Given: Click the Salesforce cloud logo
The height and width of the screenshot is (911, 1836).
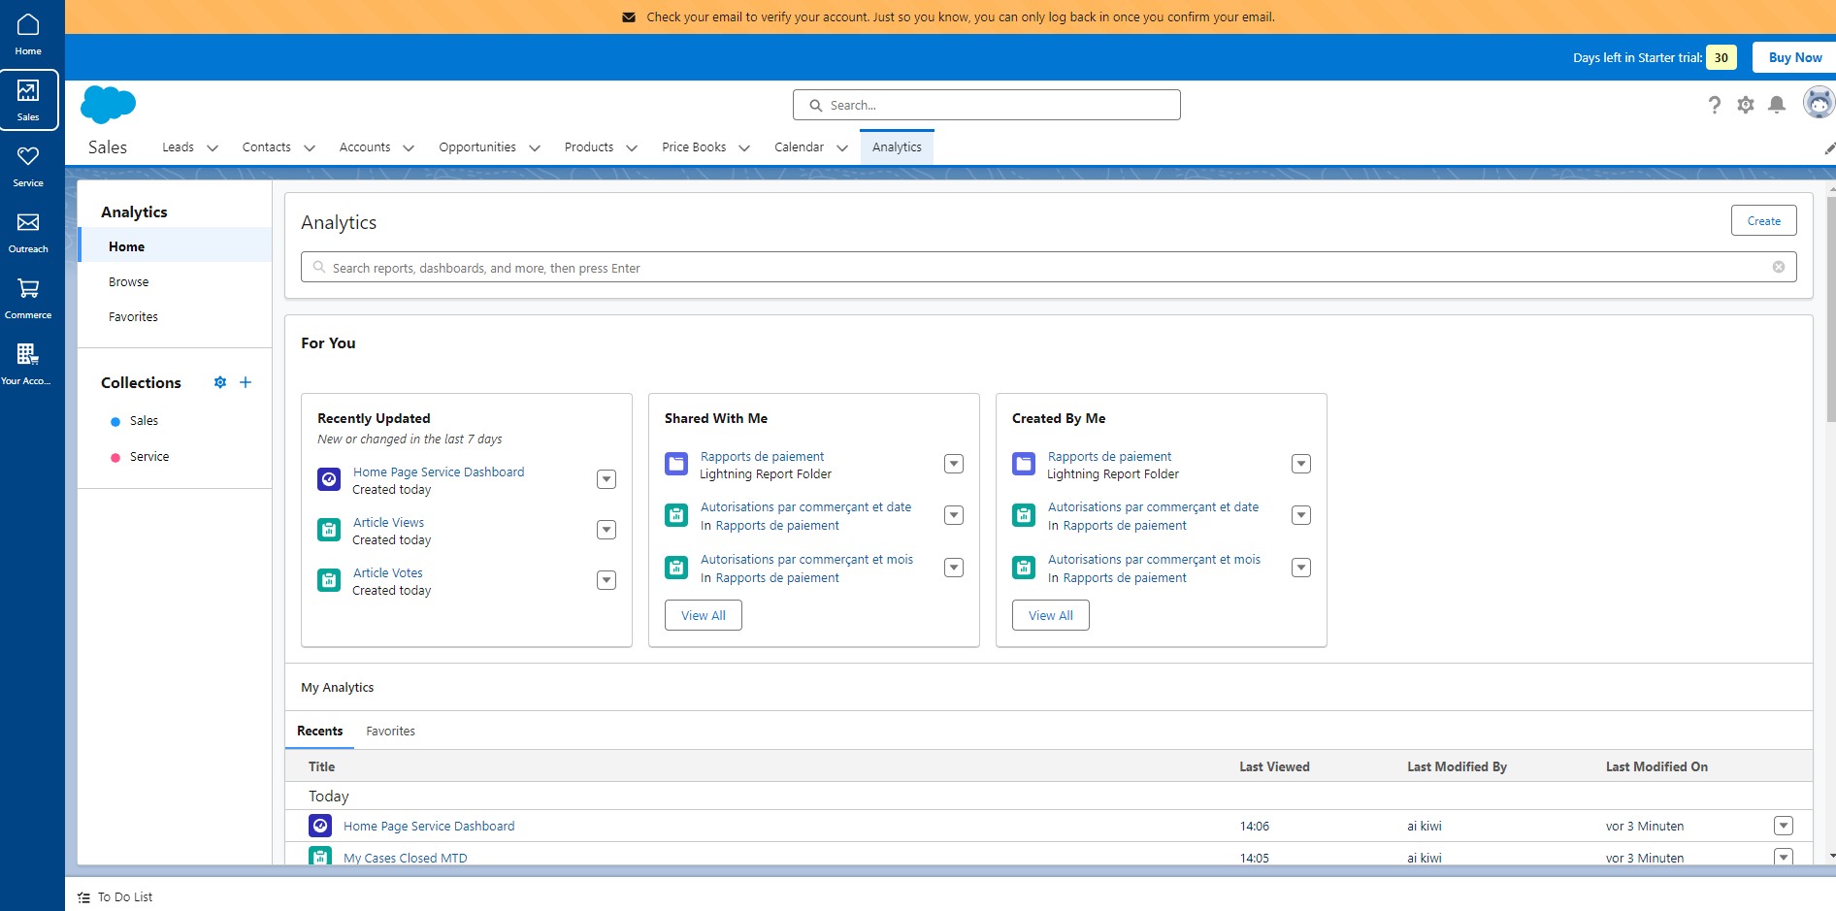Looking at the screenshot, I should (108, 105).
